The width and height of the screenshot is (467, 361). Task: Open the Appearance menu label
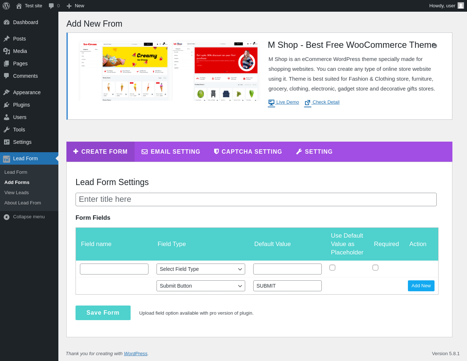pos(27,92)
